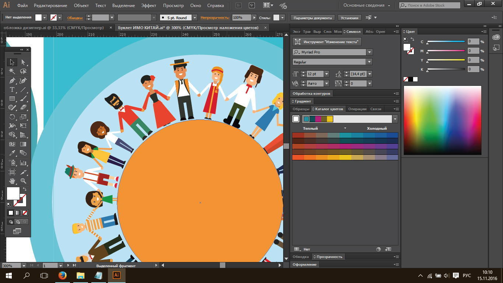The image size is (503, 283).
Task: Select the Zoom magnifier tool
Action: 23,181
